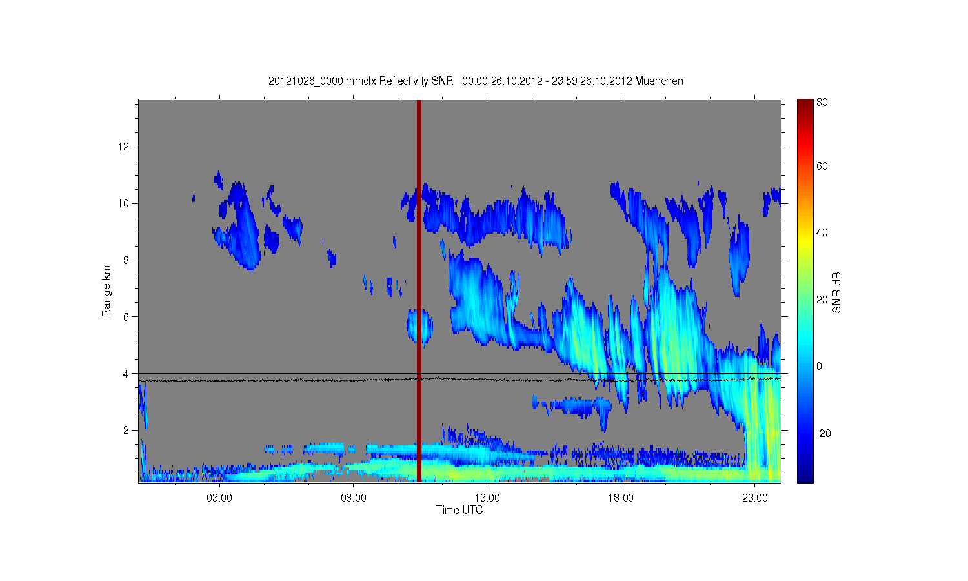Click the '20' colorbar value label
This screenshot has width=968, height=581.
(x=822, y=300)
